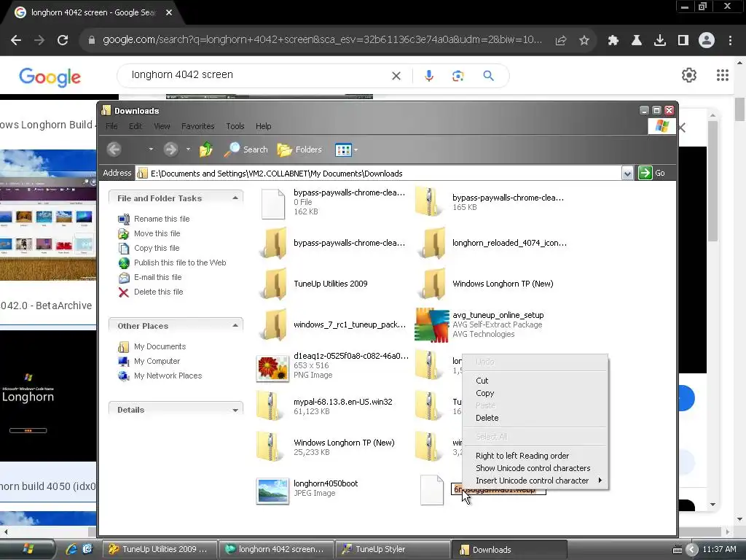
Task: Open the Tools menu
Action: tap(235, 126)
